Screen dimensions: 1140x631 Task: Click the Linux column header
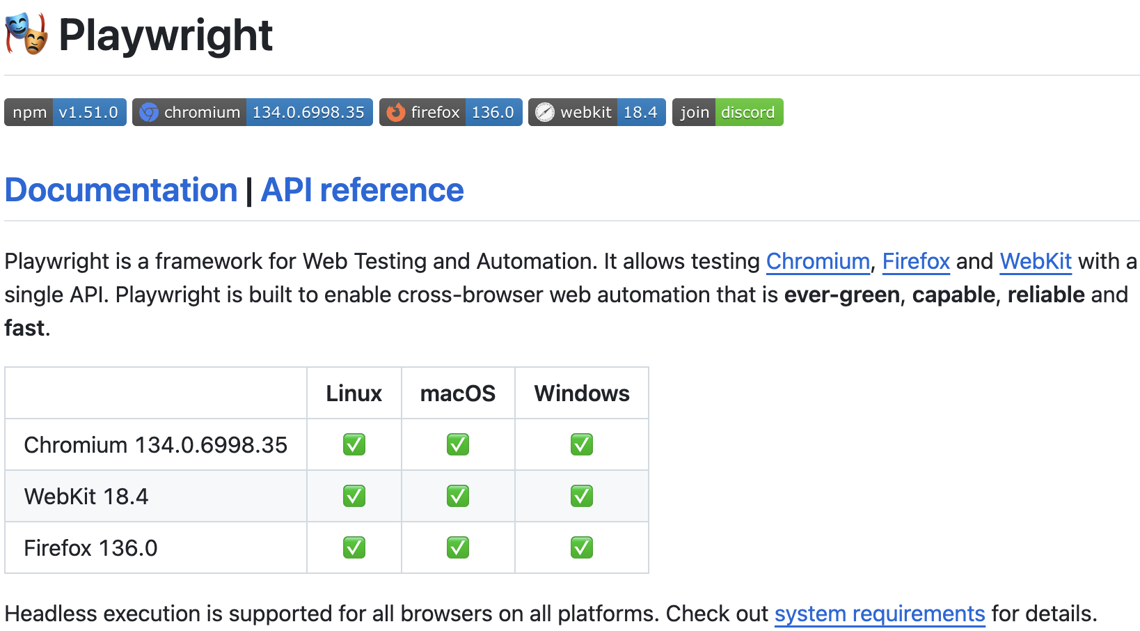pyautogui.click(x=354, y=394)
